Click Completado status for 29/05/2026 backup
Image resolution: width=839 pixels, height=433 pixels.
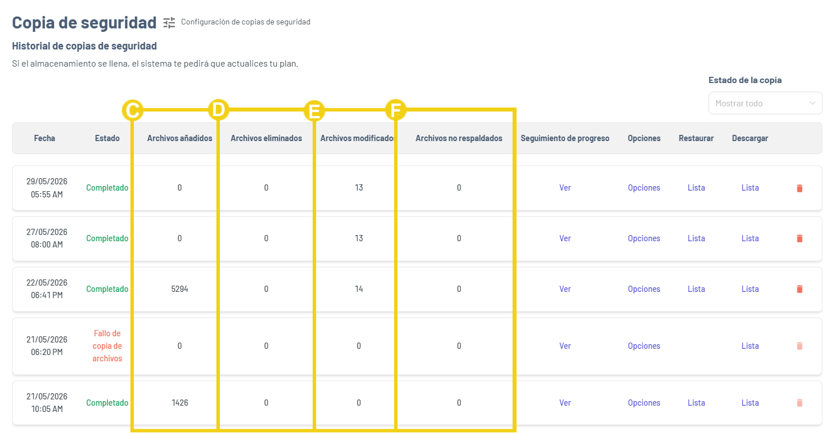point(107,188)
